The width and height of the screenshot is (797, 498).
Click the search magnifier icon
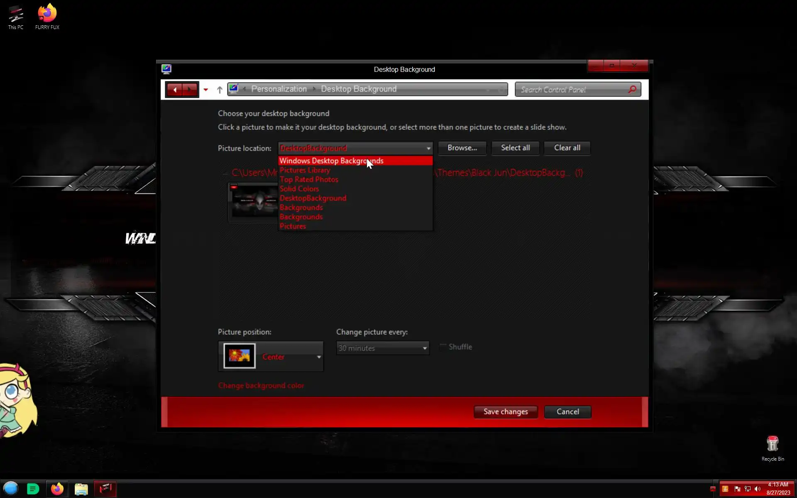pos(632,90)
